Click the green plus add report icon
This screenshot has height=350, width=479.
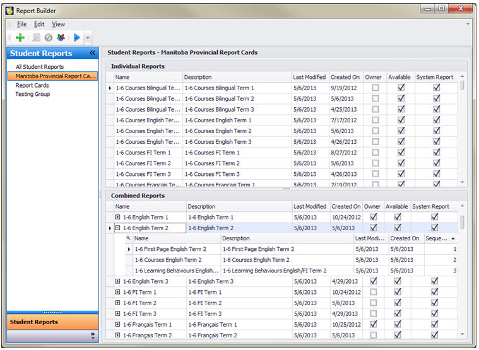20,38
